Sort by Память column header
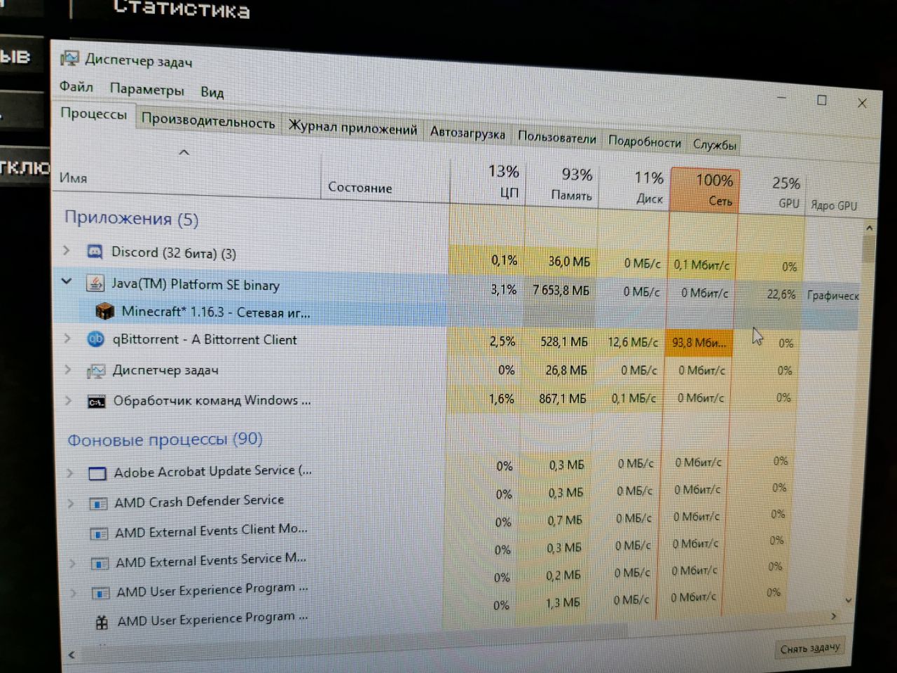The width and height of the screenshot is (897, 673). pyautogui.click(x=561, y=186)
